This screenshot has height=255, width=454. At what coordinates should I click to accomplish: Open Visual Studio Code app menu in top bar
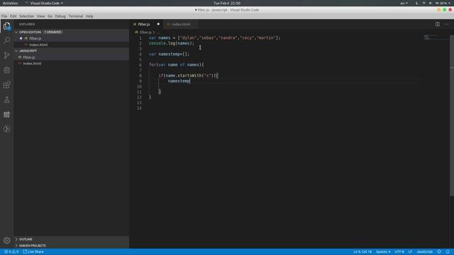click(x=44, y=3)
